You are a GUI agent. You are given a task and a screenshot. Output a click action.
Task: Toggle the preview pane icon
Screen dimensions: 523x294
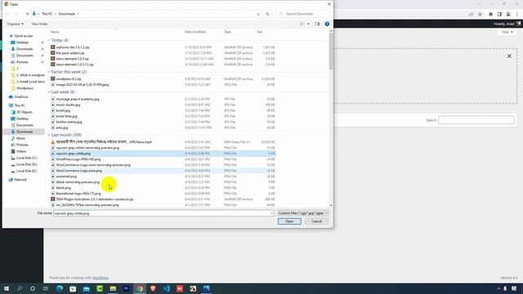point(317,24)
